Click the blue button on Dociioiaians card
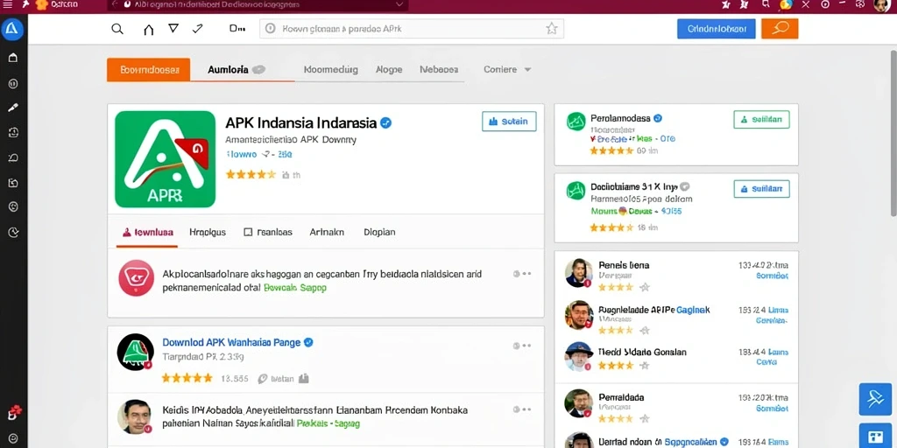 tap(761, 189)
